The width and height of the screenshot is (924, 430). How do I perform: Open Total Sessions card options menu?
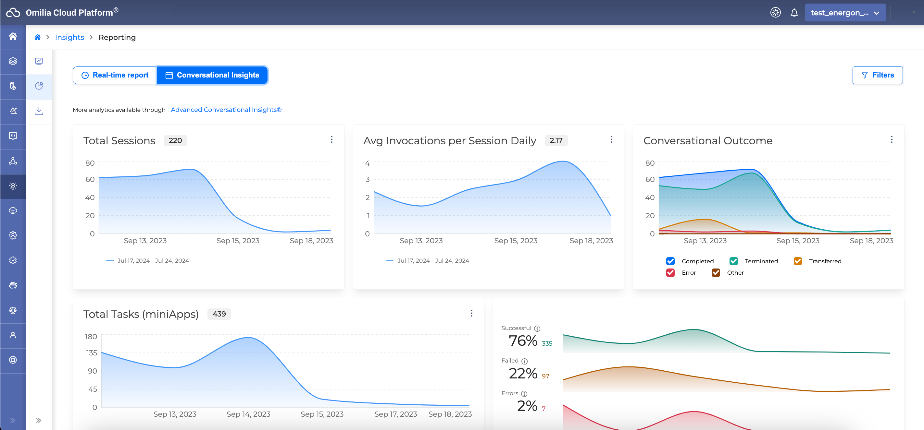pyautogui.click(x=331, y=139)
